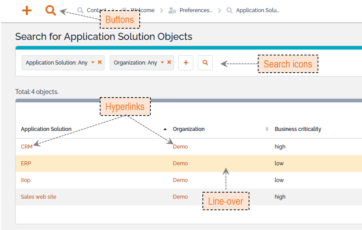Expand the Organization: Any dropdown

162,63
